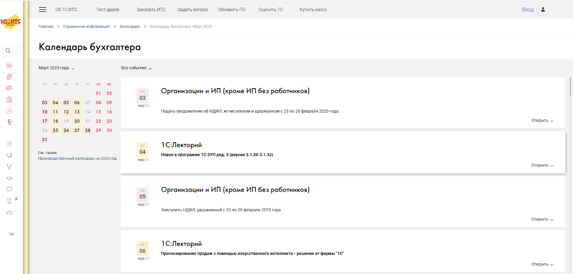The height and width of the screenshot is (274, 573).
Task: Select day 10 in the calendar
Action: coord(44,112)
